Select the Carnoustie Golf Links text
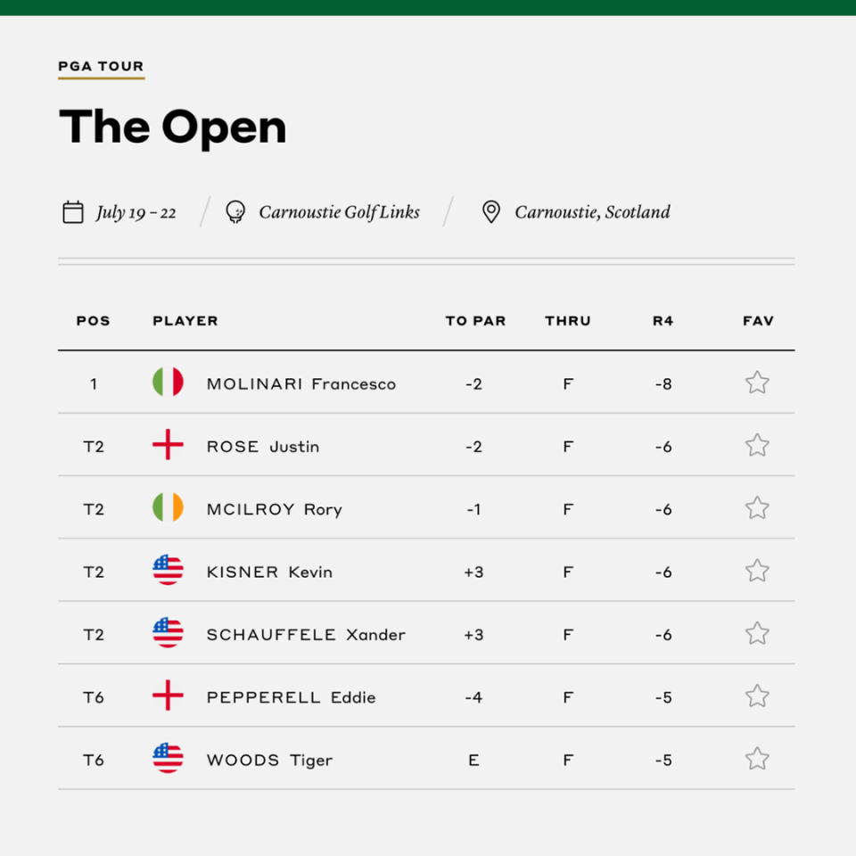The image size is (856, 856). (339, 212)
